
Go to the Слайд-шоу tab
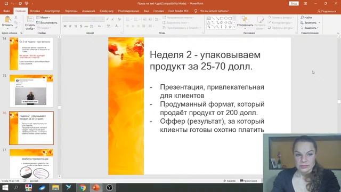click(x=107, y=11)
